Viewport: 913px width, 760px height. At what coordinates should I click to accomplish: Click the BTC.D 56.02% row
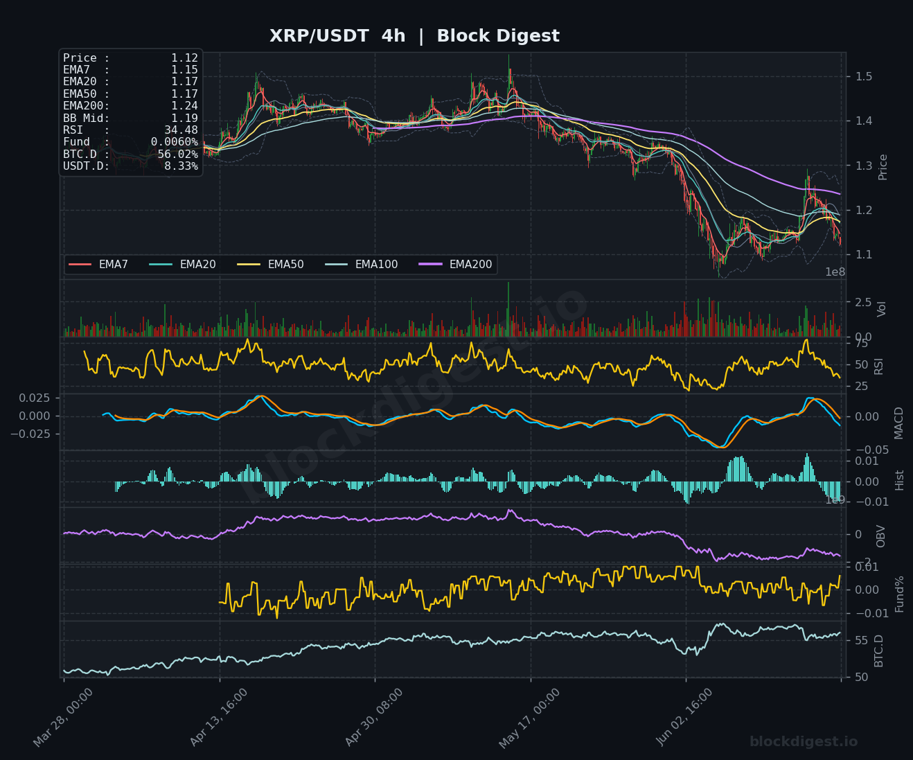click(x=130, y=154)
